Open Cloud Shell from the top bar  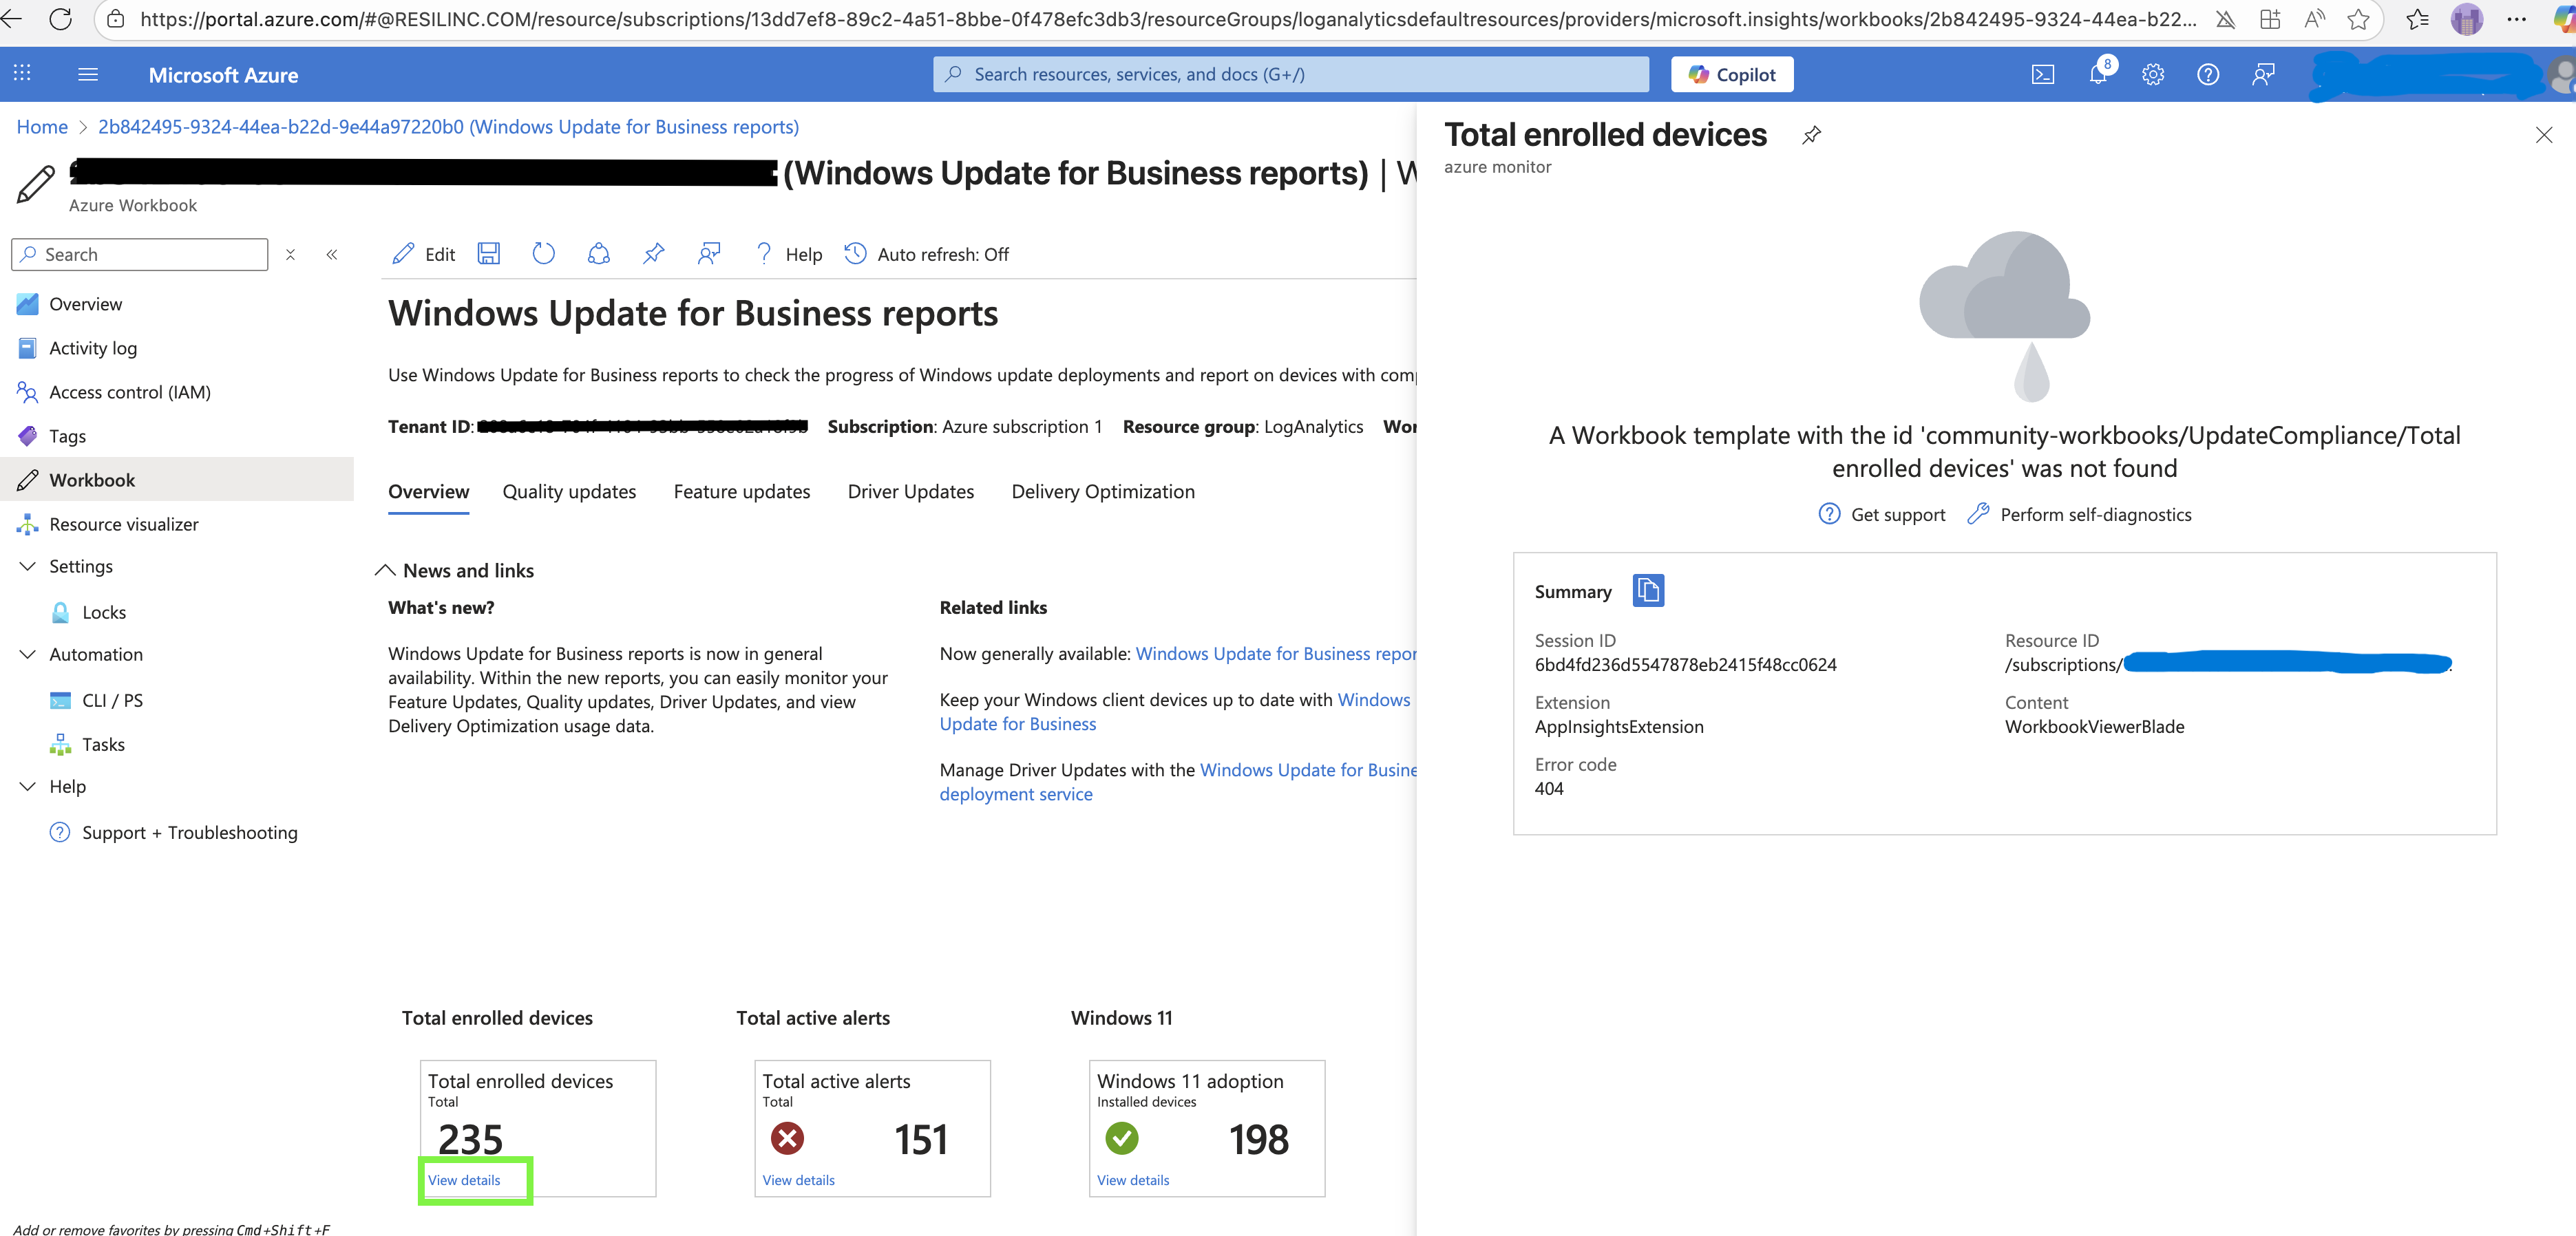click(2043, 74)
